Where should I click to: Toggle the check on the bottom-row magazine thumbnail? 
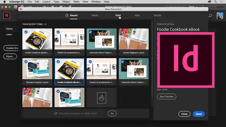pos(26,91)
